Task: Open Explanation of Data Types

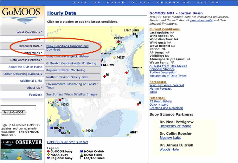Action: [168, 76]
